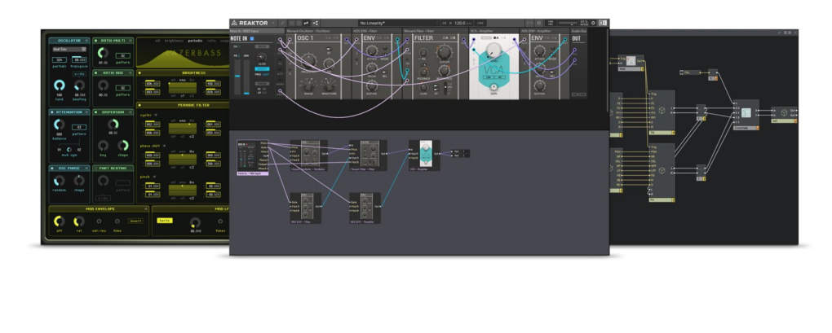Click the restart transport button
The height and width of the screenshot is (333, 832).
444,23
